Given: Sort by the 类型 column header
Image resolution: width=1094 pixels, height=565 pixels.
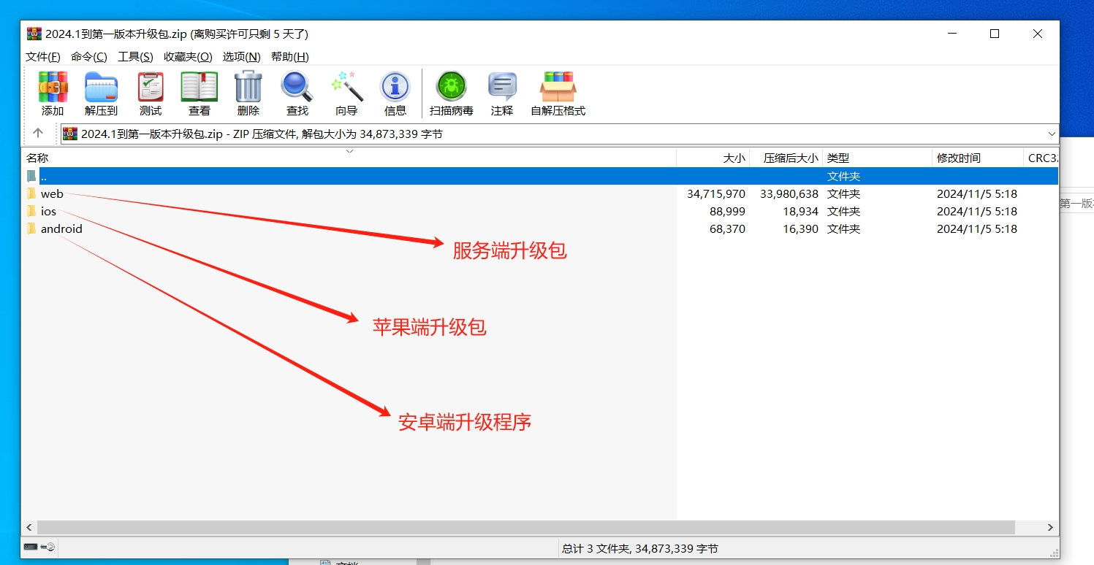Looking at the screenshot, I should coord(878,158).
